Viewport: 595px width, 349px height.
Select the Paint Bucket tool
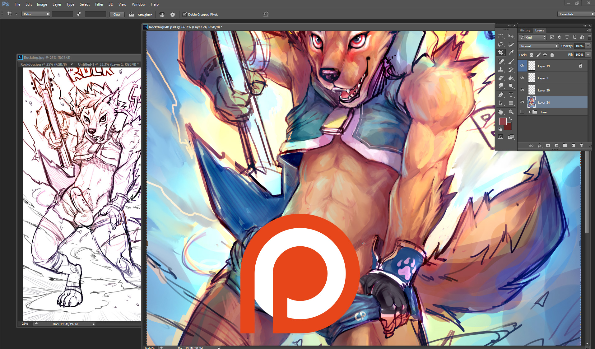511,78
